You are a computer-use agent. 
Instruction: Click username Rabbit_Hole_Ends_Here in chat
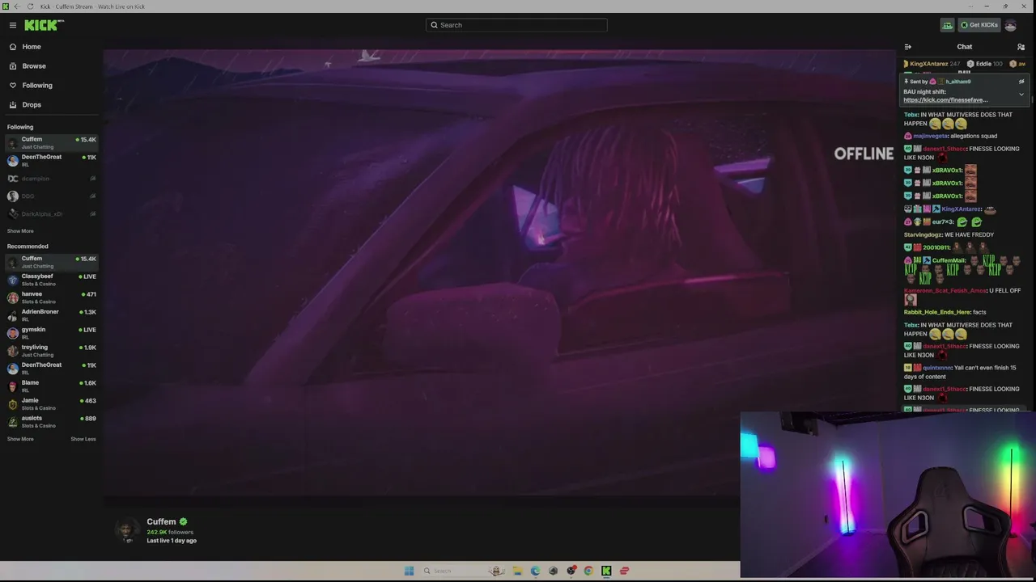[x=937, y=312]
